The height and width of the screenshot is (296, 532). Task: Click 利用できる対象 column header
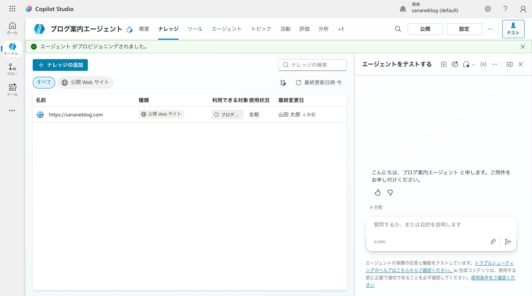pyautogui.click(x=230, y=100)
